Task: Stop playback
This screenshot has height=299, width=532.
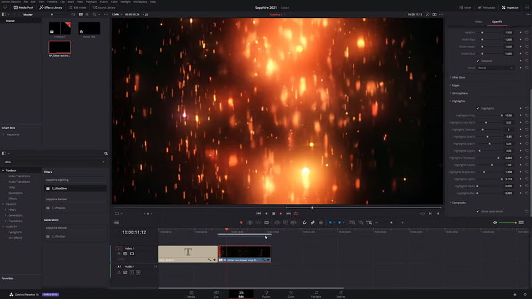Action: tap(274, 214)
